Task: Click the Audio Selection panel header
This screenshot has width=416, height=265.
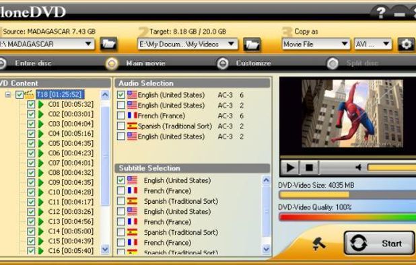Action: click(193, 83)
